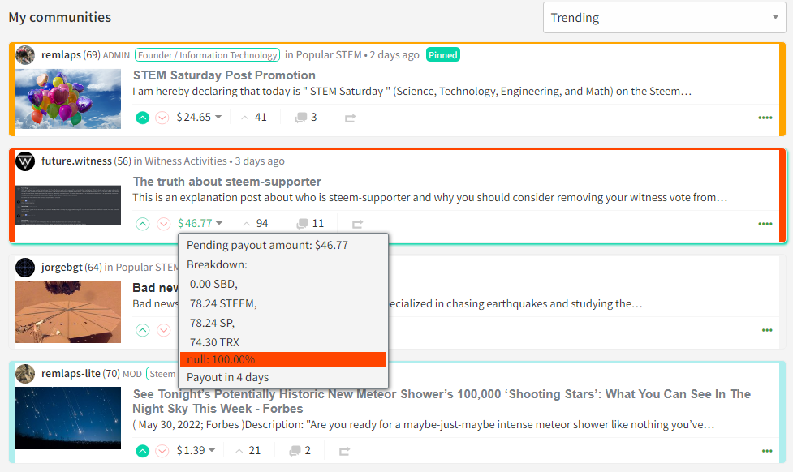Click the highlighted 'null: 100.00%' beneficiary entry

point(283,359)
